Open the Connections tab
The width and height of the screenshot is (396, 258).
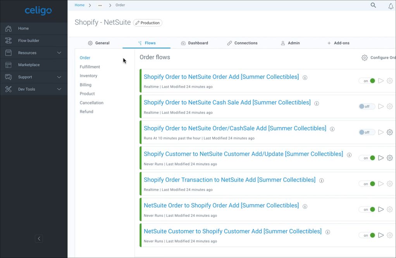point(242,43)
